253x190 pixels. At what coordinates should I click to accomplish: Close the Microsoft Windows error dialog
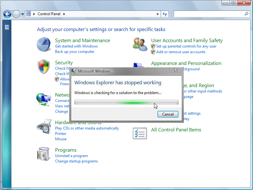(x=176, y=70)
